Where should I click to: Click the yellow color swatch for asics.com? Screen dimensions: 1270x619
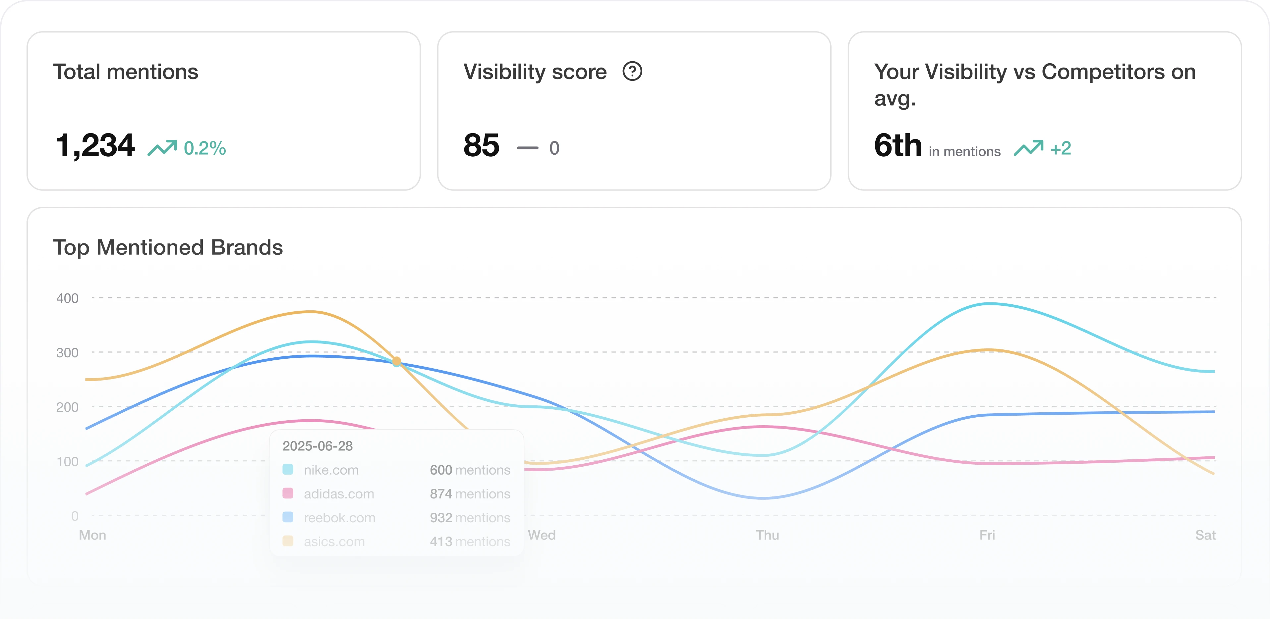(288, 541)
